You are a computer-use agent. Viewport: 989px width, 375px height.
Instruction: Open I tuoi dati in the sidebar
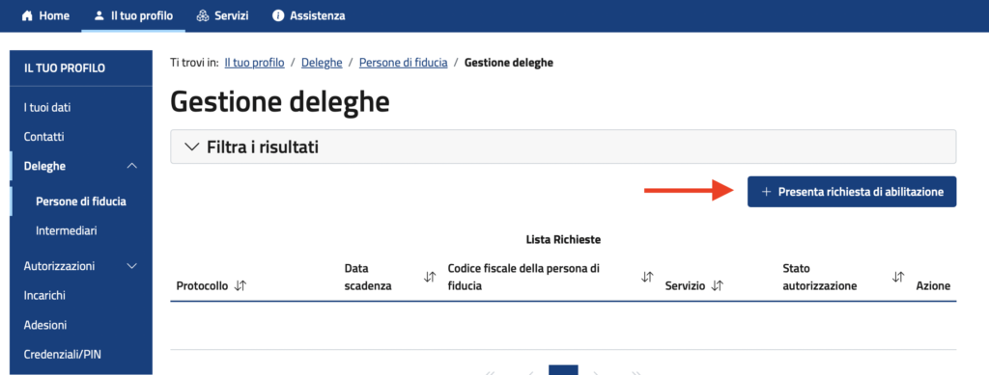point(46,108)
